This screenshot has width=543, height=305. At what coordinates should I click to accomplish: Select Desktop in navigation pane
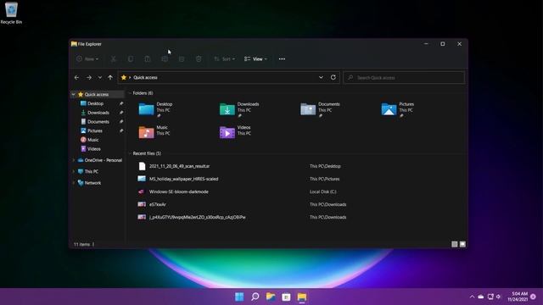point(95,103)
